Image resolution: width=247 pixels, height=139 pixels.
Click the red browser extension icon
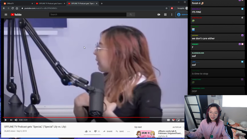pyautogui.click(x=172, y=8)
